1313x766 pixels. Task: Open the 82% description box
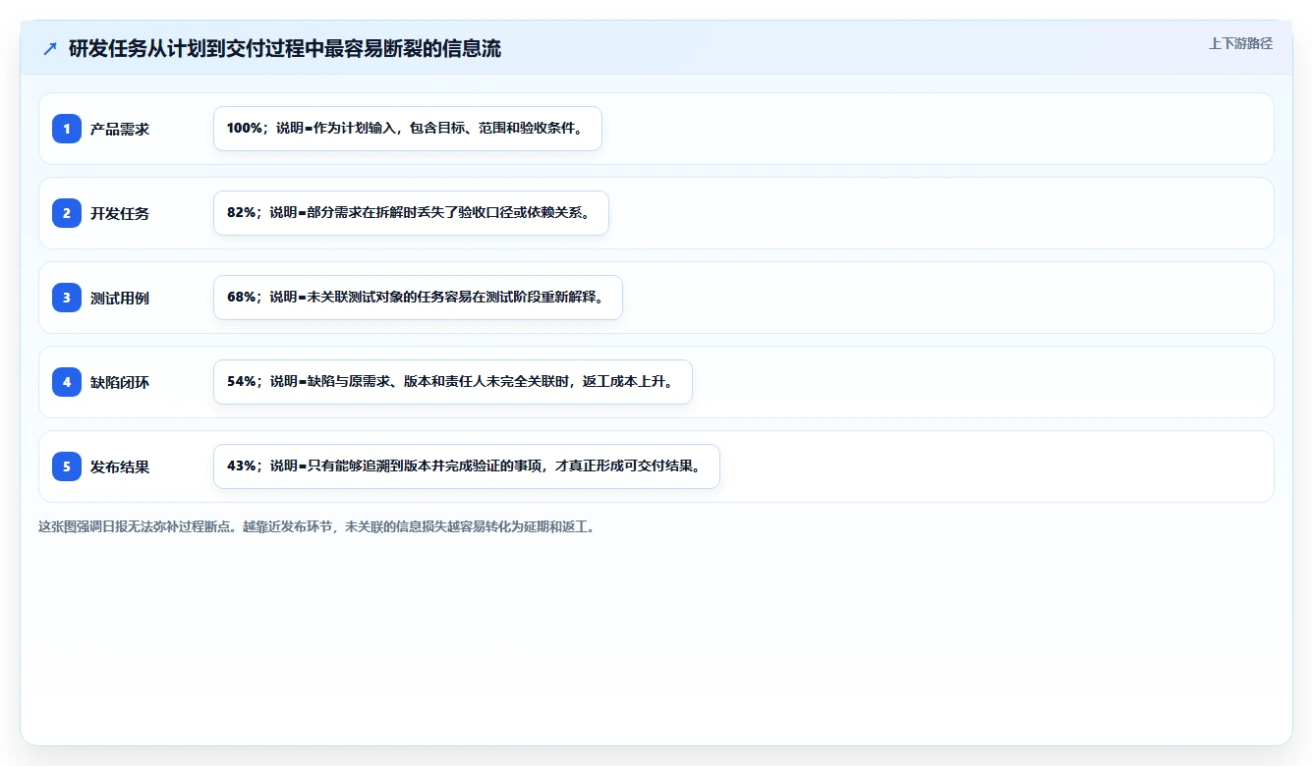pos(411,213)
